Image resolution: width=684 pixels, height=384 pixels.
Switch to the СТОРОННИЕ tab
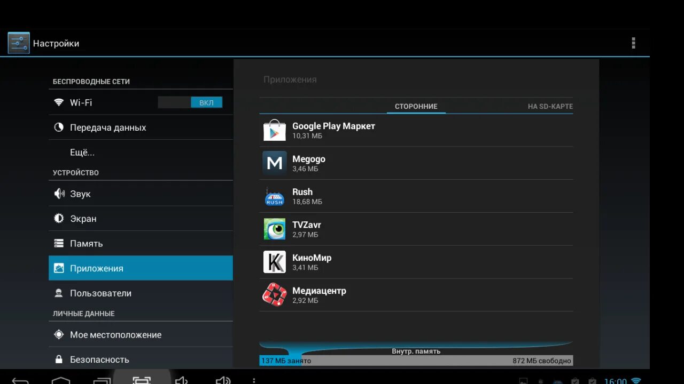pos(416,106)
